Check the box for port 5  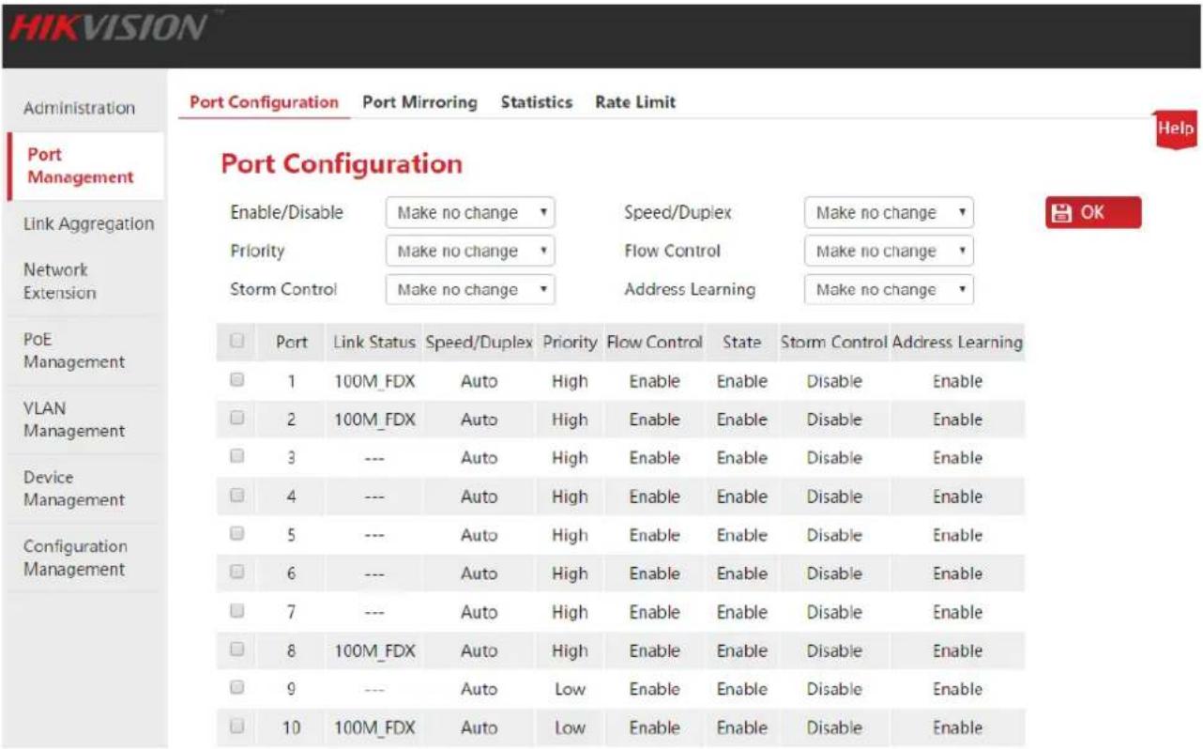237,535
